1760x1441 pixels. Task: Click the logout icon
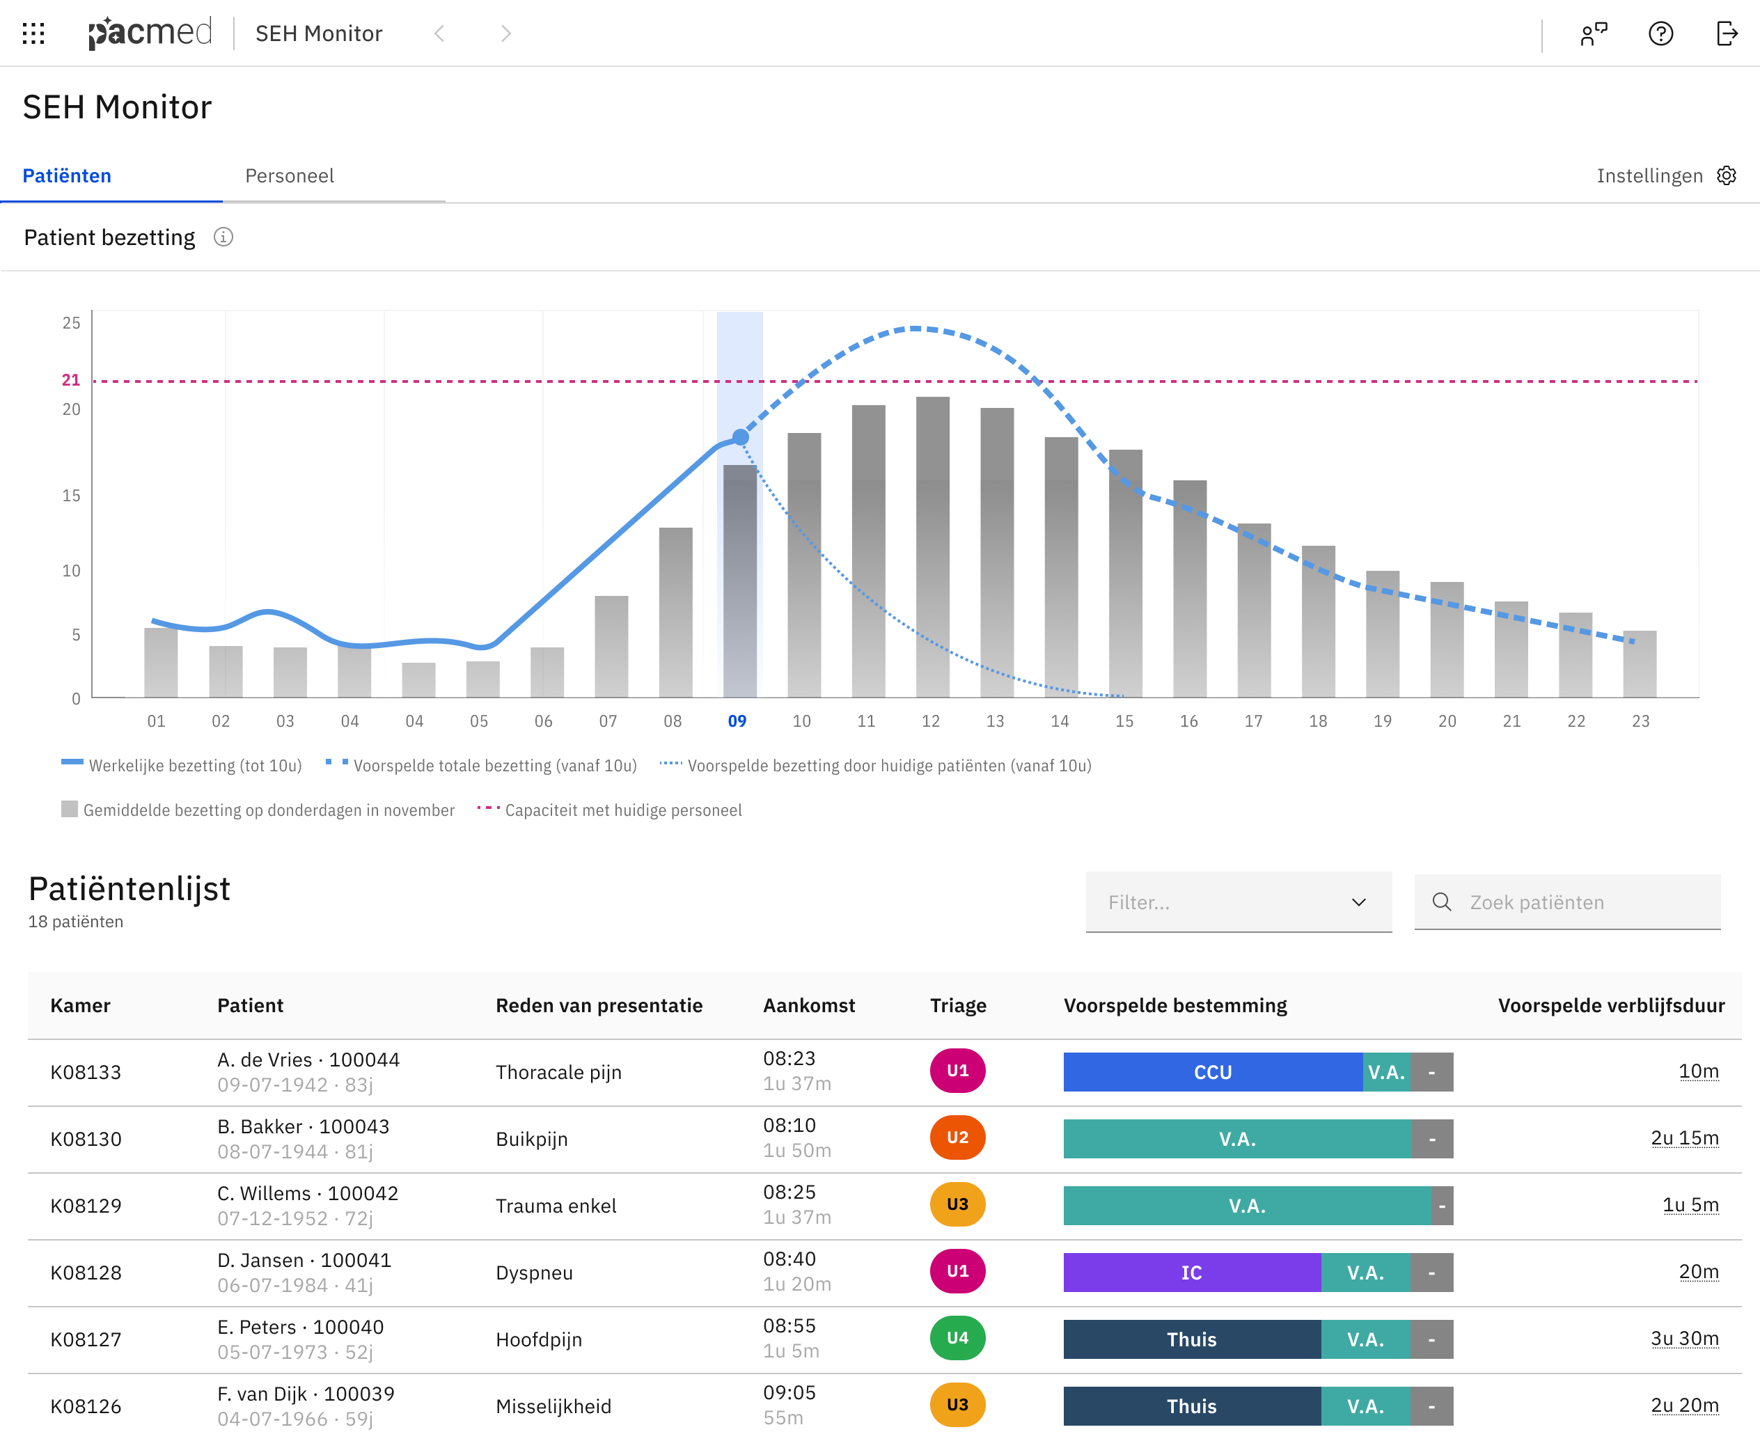1727,33
